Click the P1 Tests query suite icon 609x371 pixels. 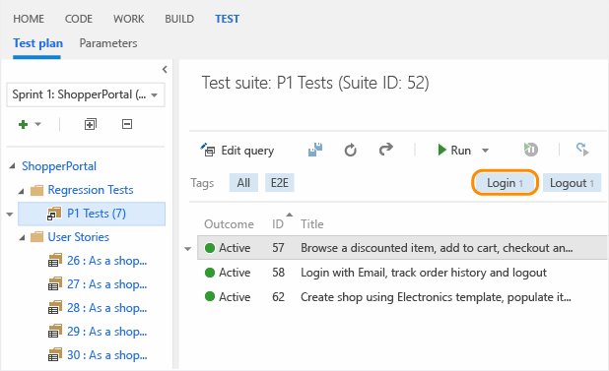(x=54, y=214)
